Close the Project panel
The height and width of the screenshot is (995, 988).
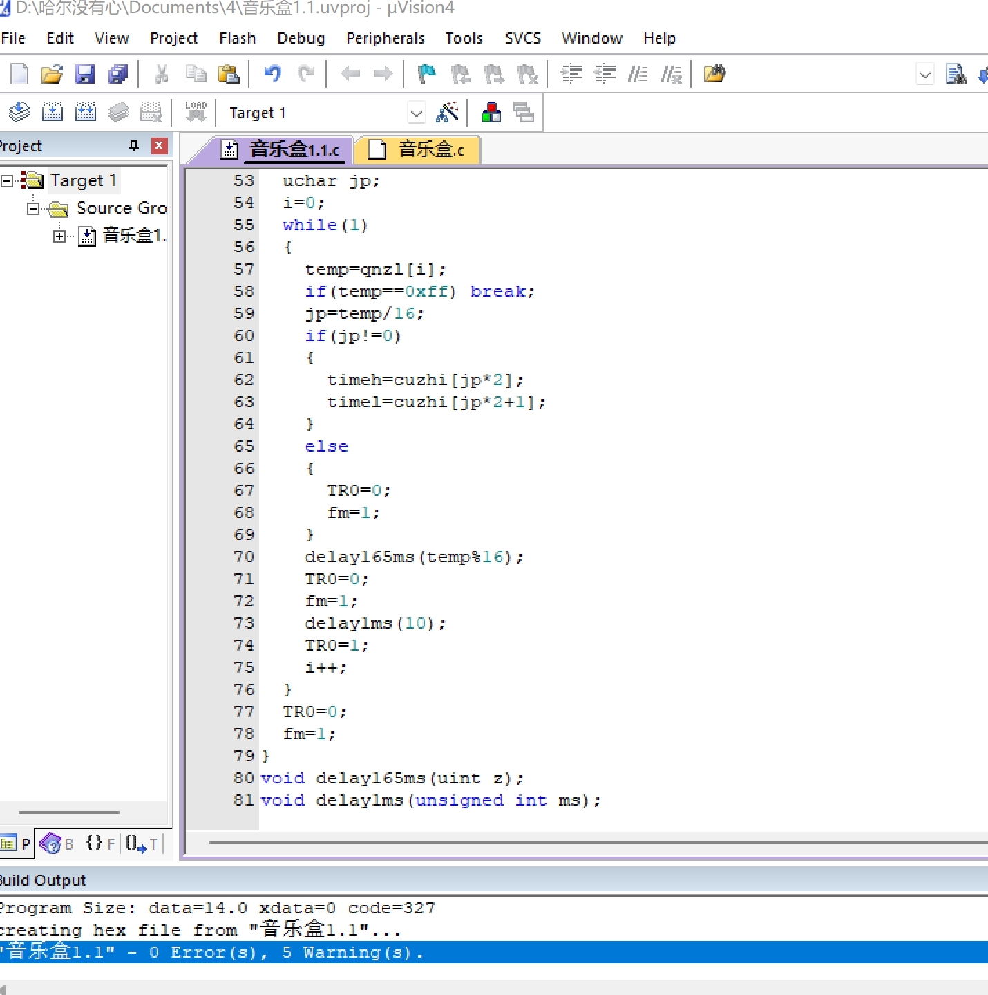(x=160, y=145)
